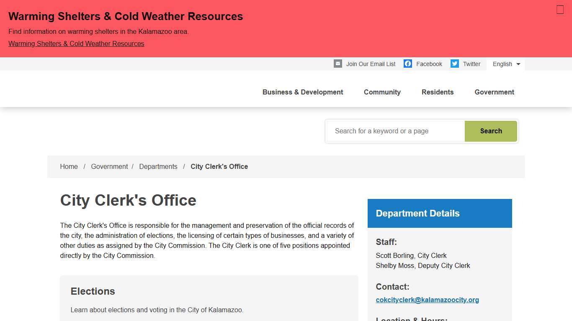Select Departments in the breadcrumb trail
The height and width of the screenshot is (321, 572).
[158, 166]
